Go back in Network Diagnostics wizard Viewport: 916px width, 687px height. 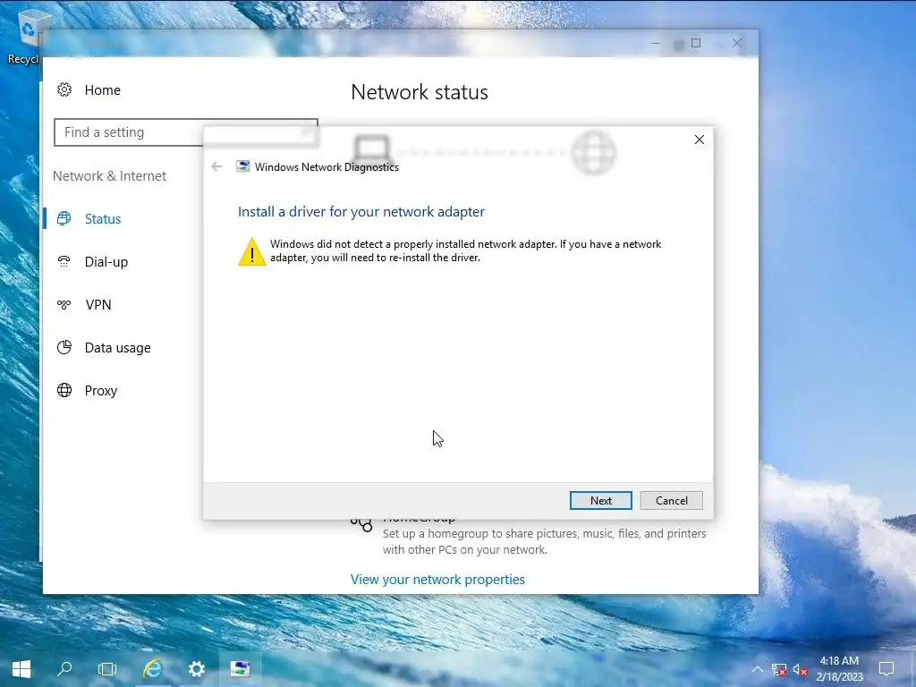(216, 166)
